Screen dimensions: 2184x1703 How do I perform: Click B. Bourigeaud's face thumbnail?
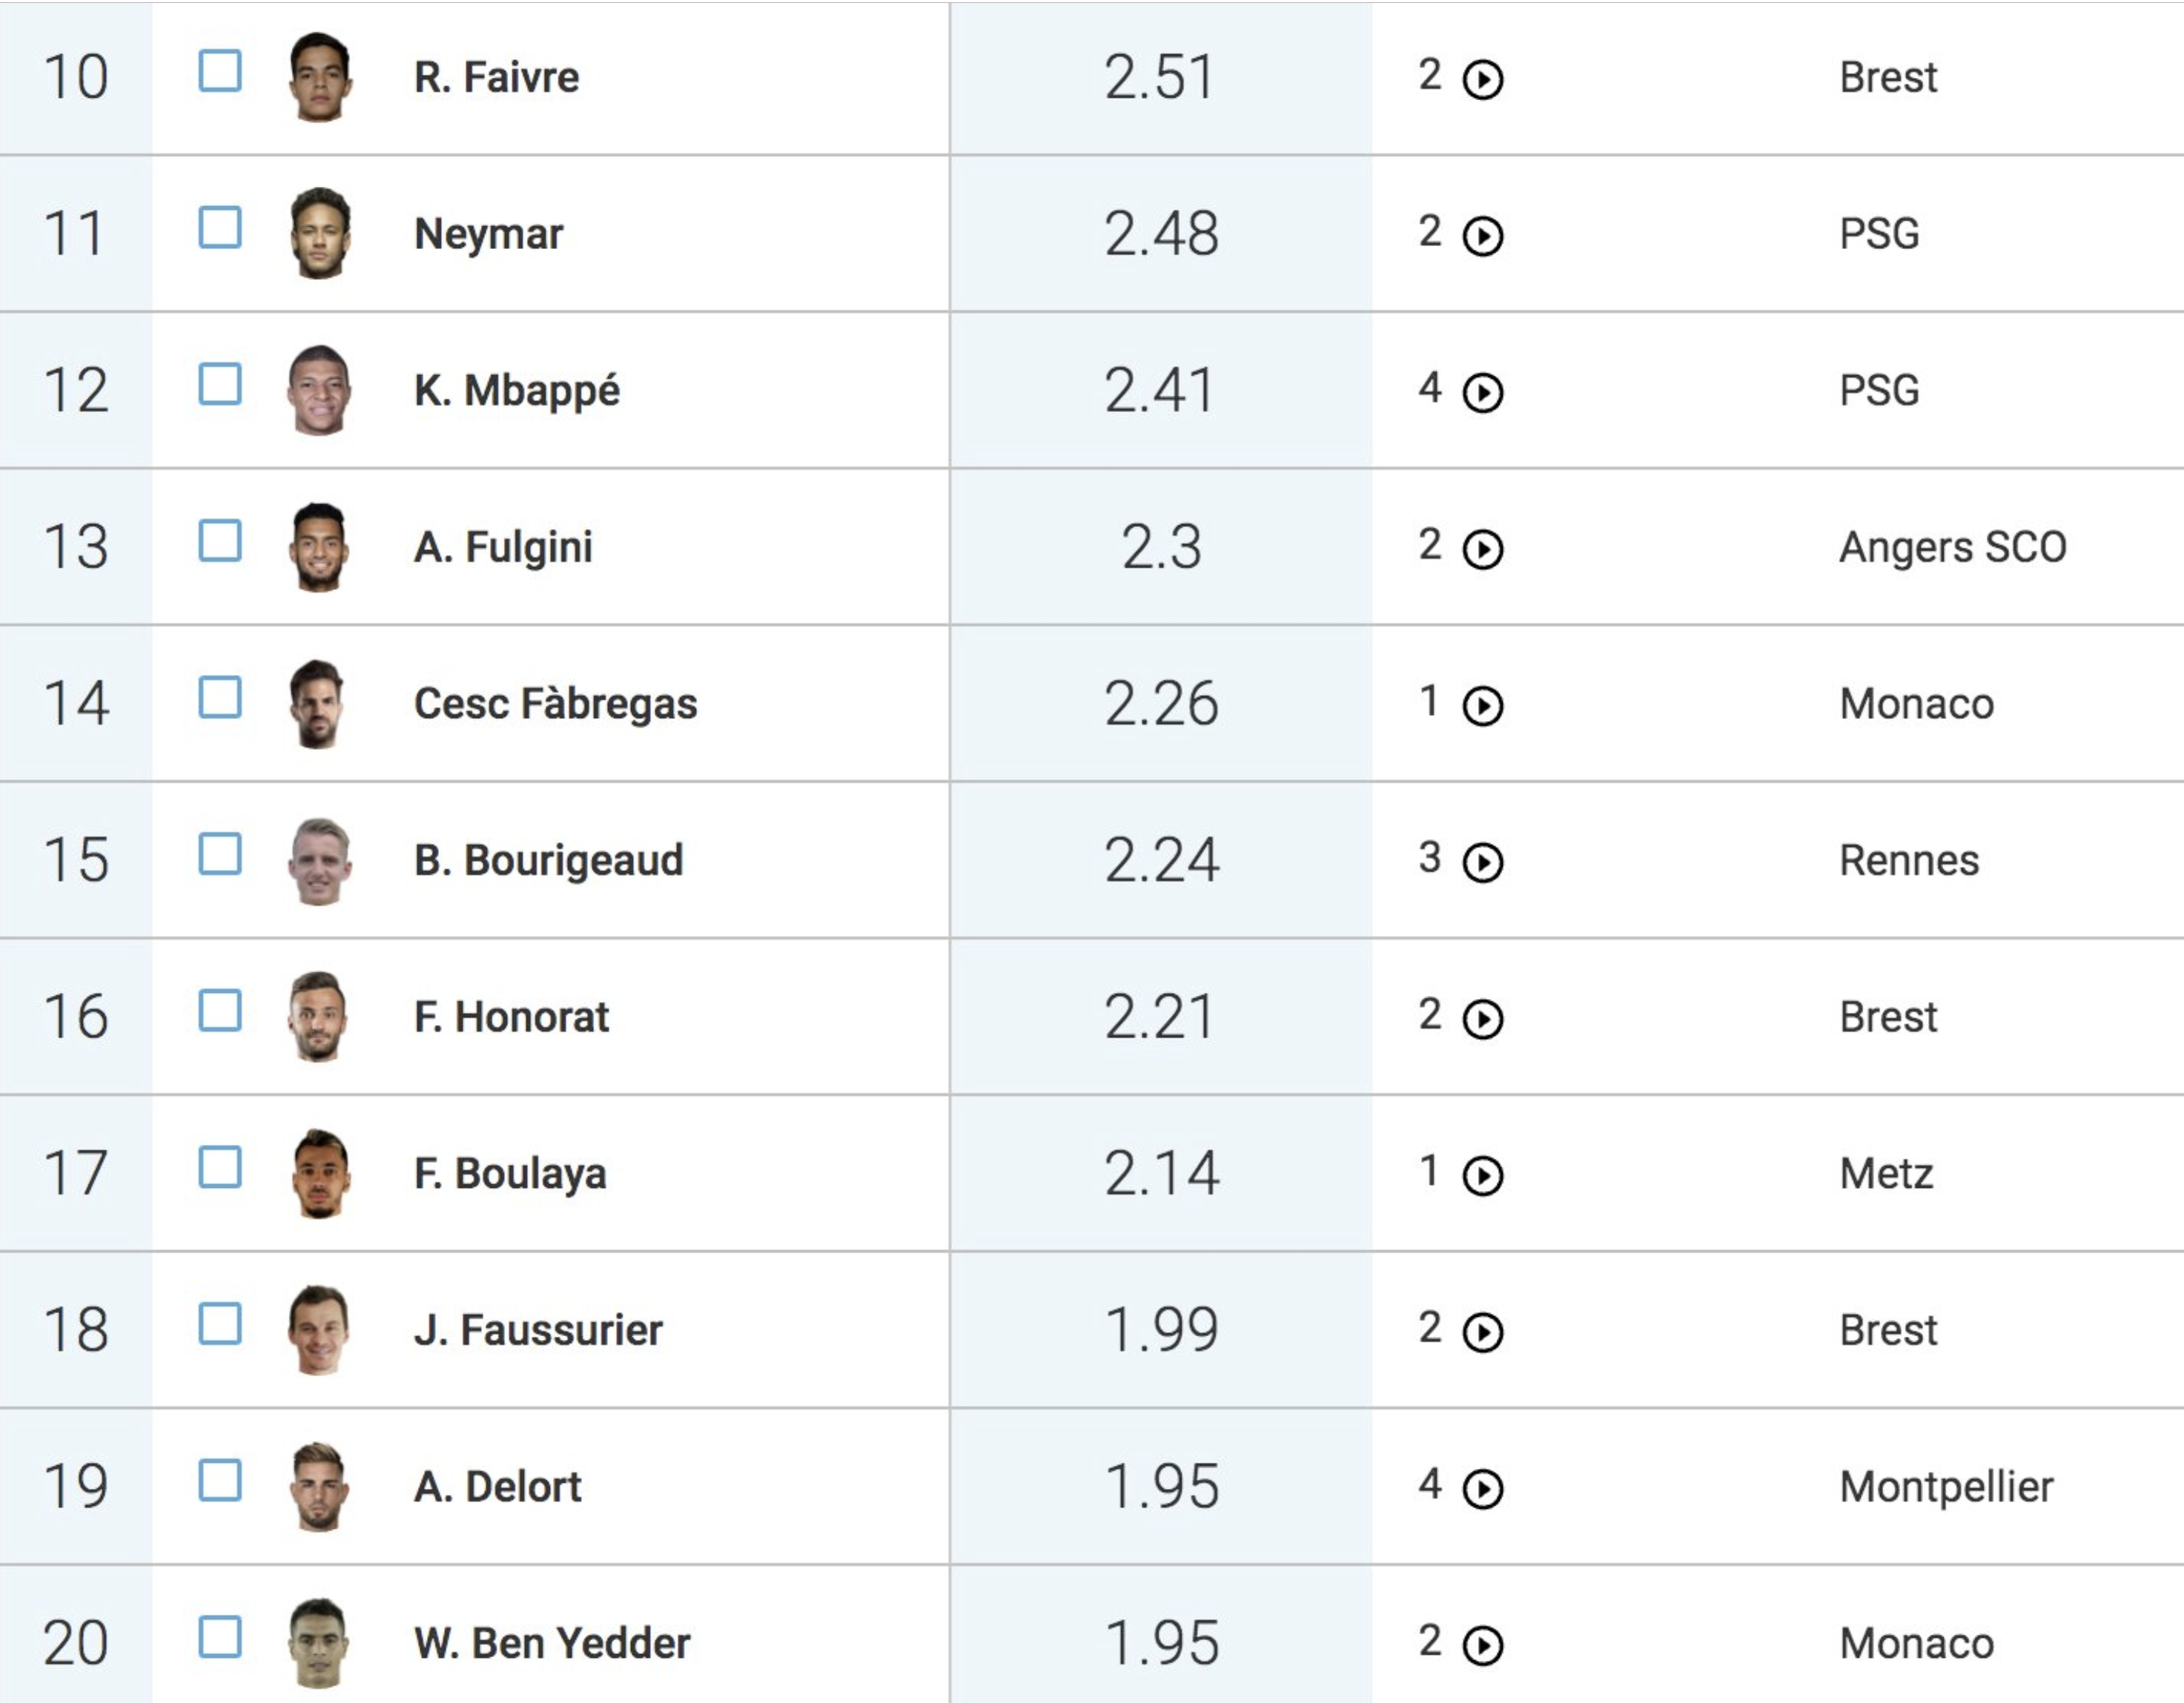pos(320,860)
